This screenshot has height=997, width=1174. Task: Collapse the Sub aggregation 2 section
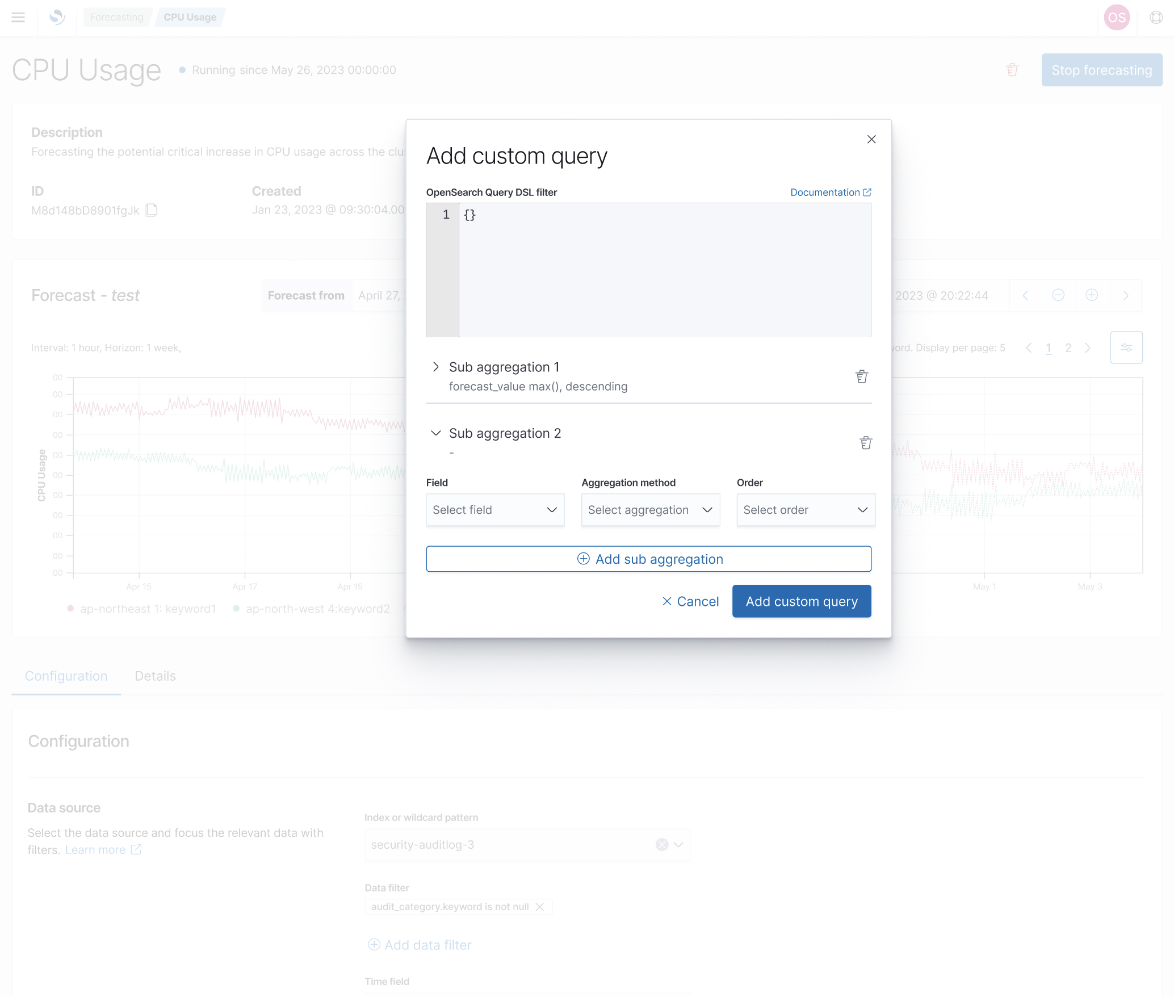435,433
